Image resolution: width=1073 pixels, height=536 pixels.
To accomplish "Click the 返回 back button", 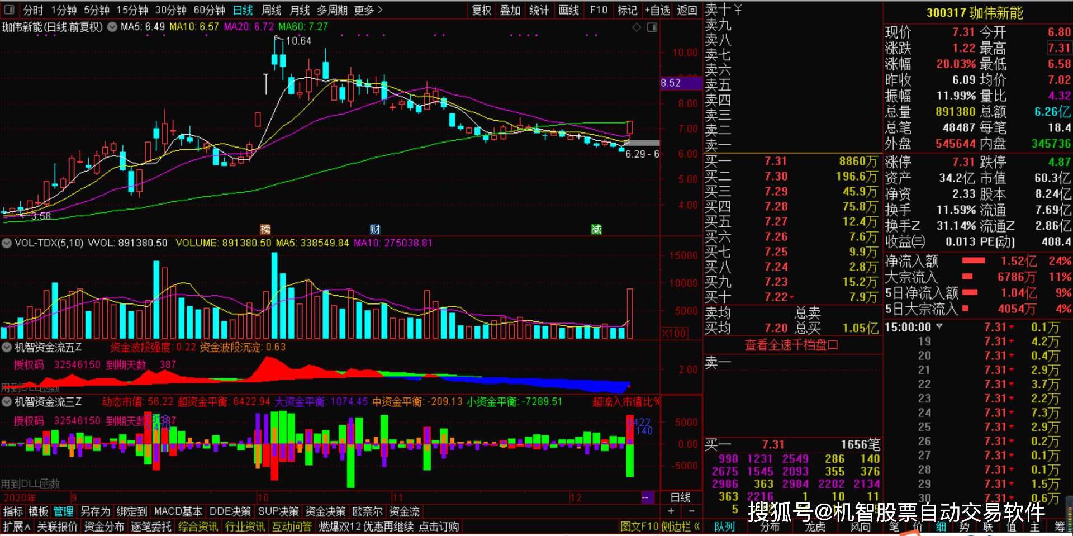I will pyautogui.click(x=687, y=10).
